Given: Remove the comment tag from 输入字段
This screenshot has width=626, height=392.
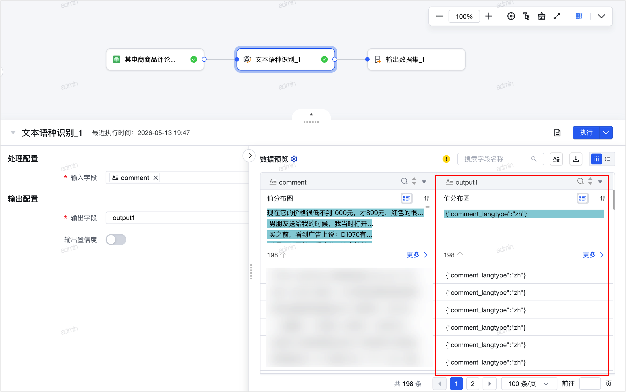Looking at the screenshot, I should 156,178.
